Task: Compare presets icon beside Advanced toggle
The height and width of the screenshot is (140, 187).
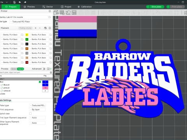Action: [48, 69]
